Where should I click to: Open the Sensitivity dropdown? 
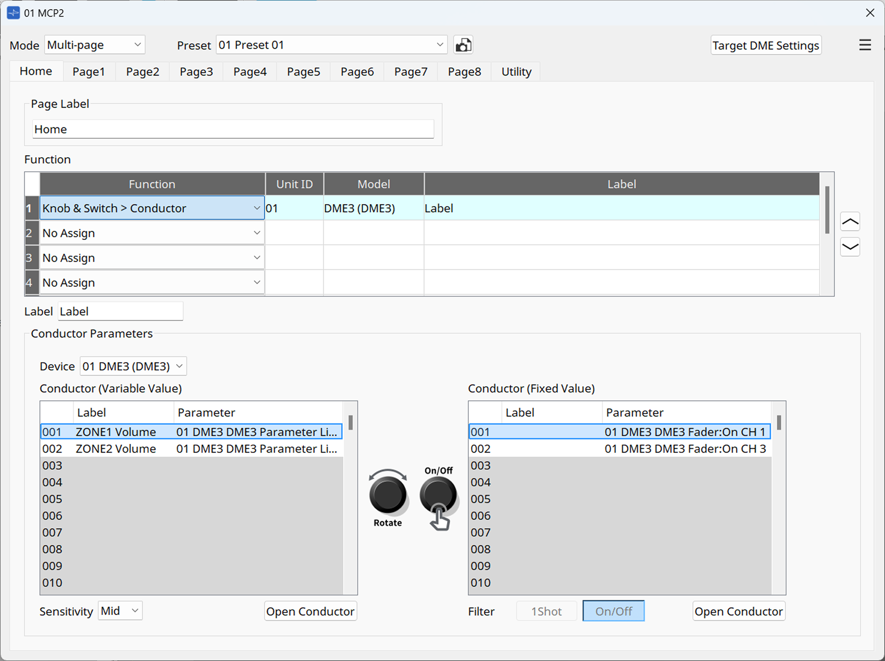point(120,611)
